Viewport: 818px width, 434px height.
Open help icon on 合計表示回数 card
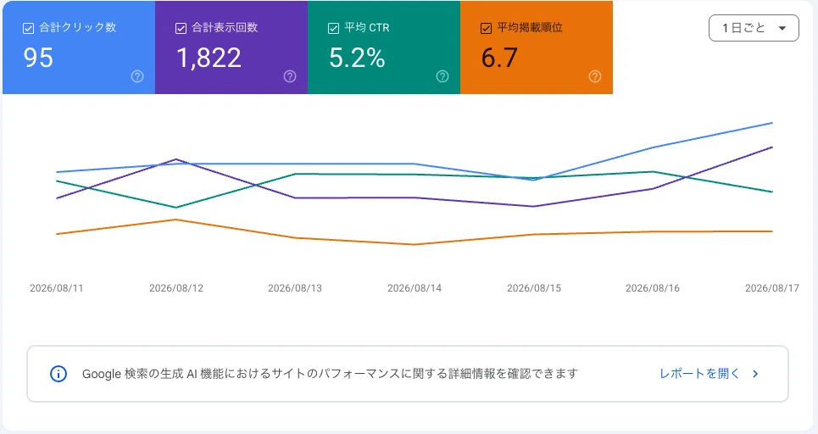pos(290,76)
